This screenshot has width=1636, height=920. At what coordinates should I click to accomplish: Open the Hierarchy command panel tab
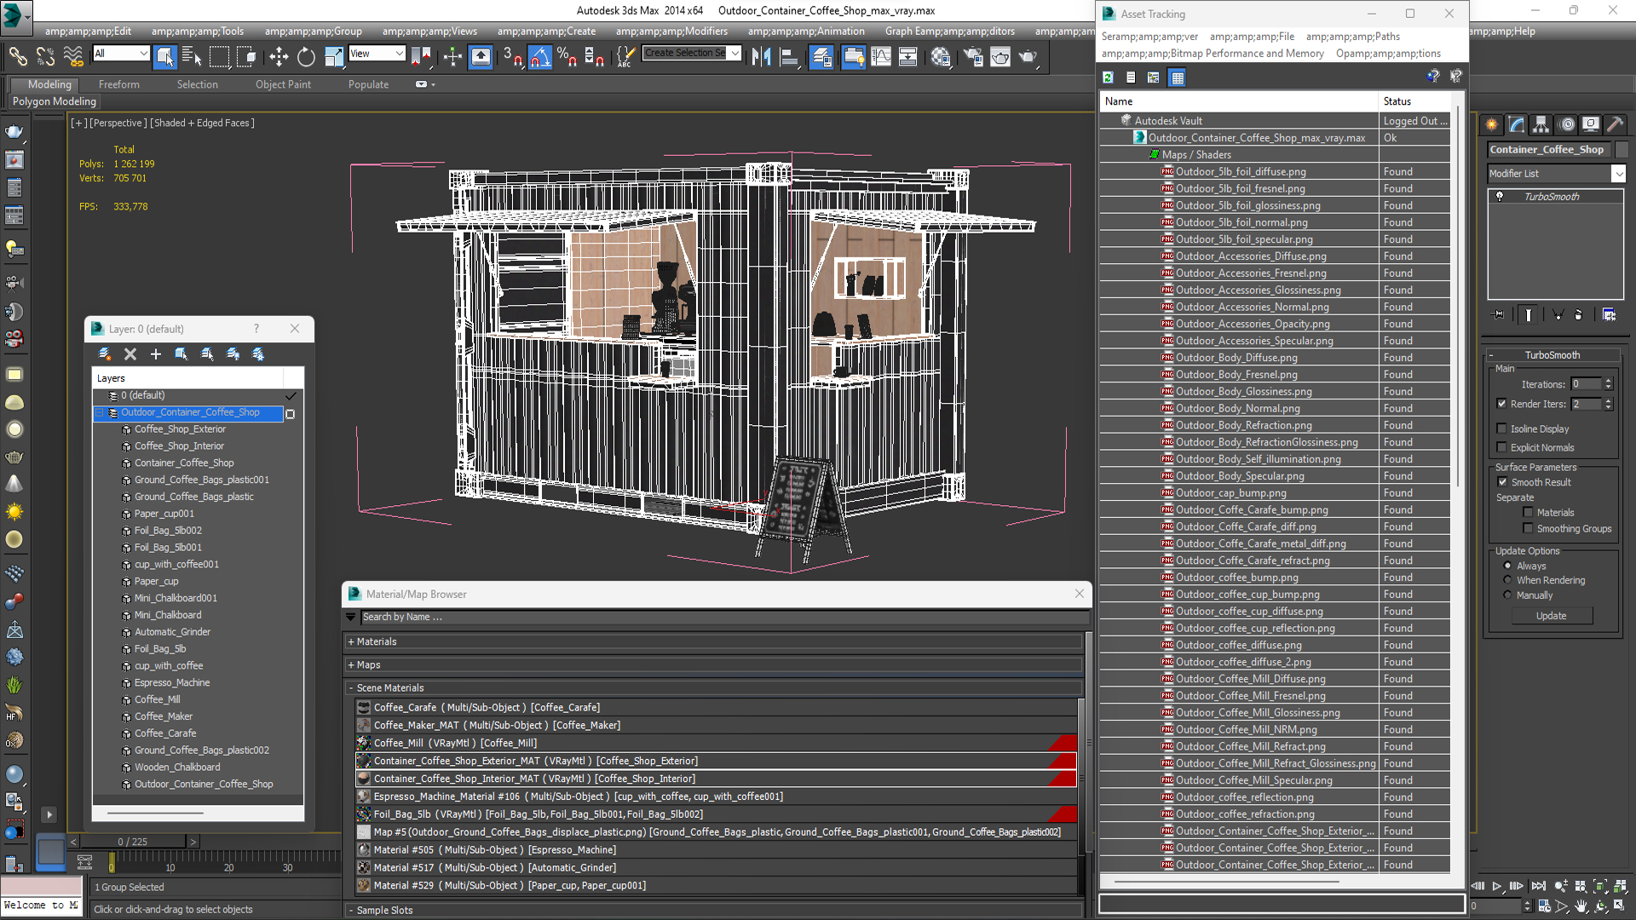(x=1541, y=124)
